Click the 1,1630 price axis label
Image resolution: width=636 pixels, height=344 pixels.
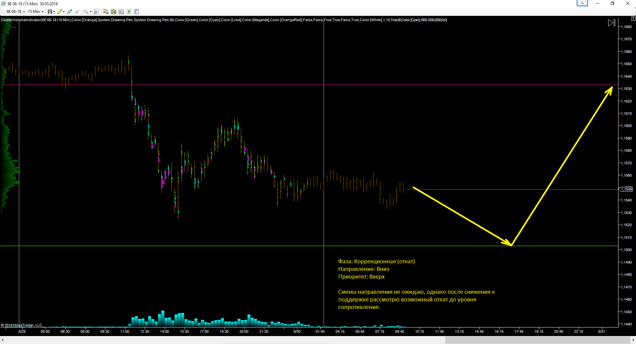[x=626, y=89]
